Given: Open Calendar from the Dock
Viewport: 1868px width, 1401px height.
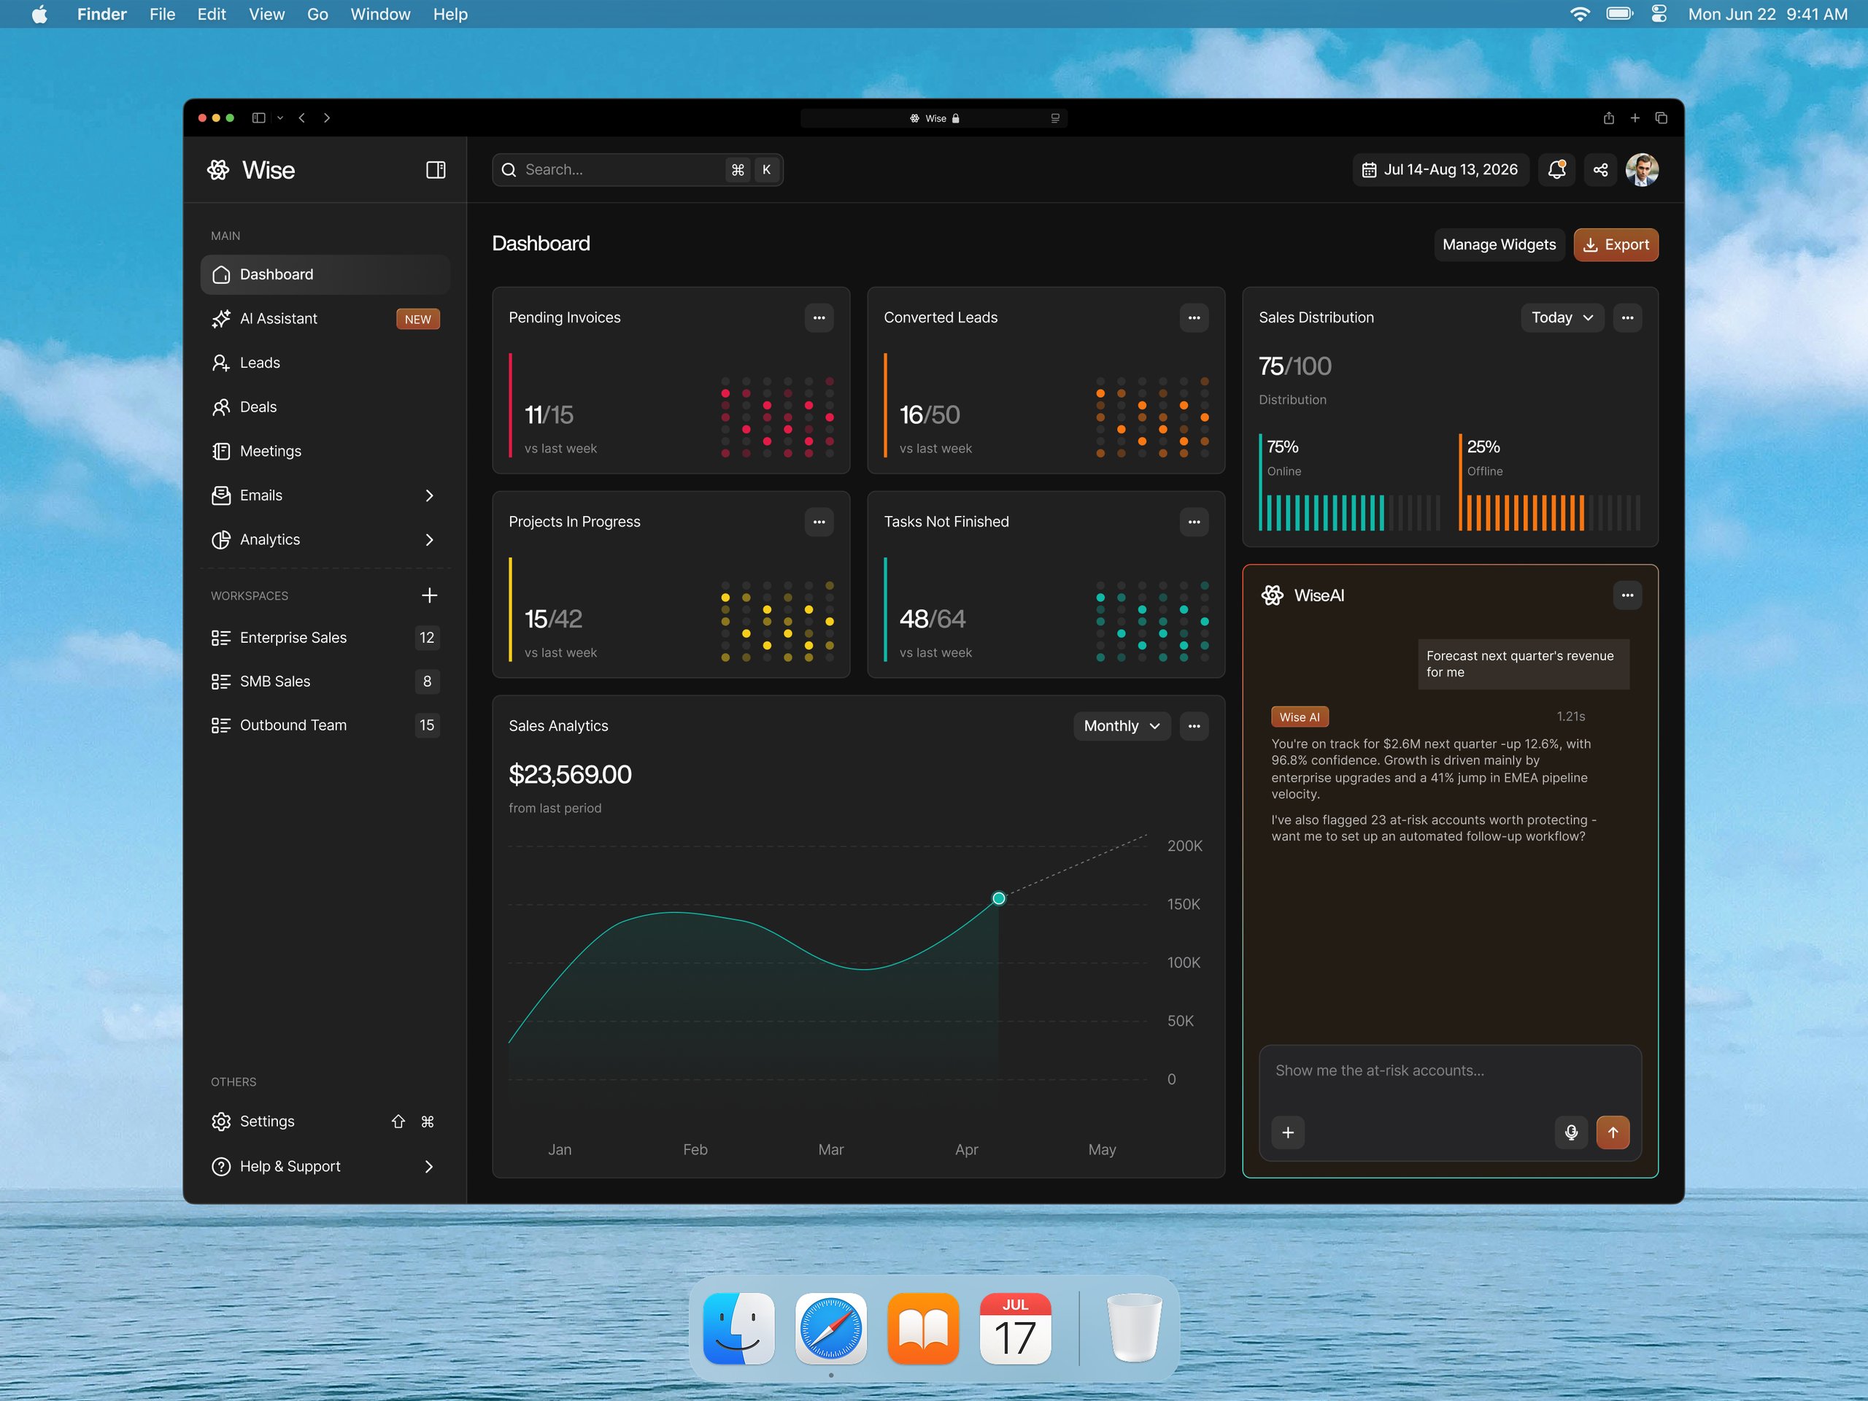Looking at the screenshot, I should (1015, 1328).
